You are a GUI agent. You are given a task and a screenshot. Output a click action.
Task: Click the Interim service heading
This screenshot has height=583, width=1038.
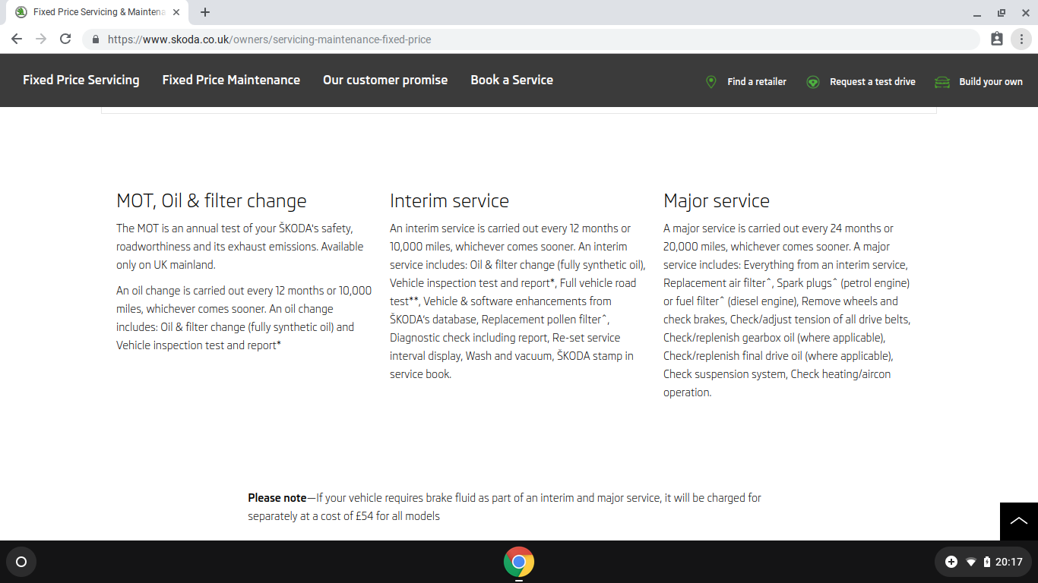(x=449, y=201)
